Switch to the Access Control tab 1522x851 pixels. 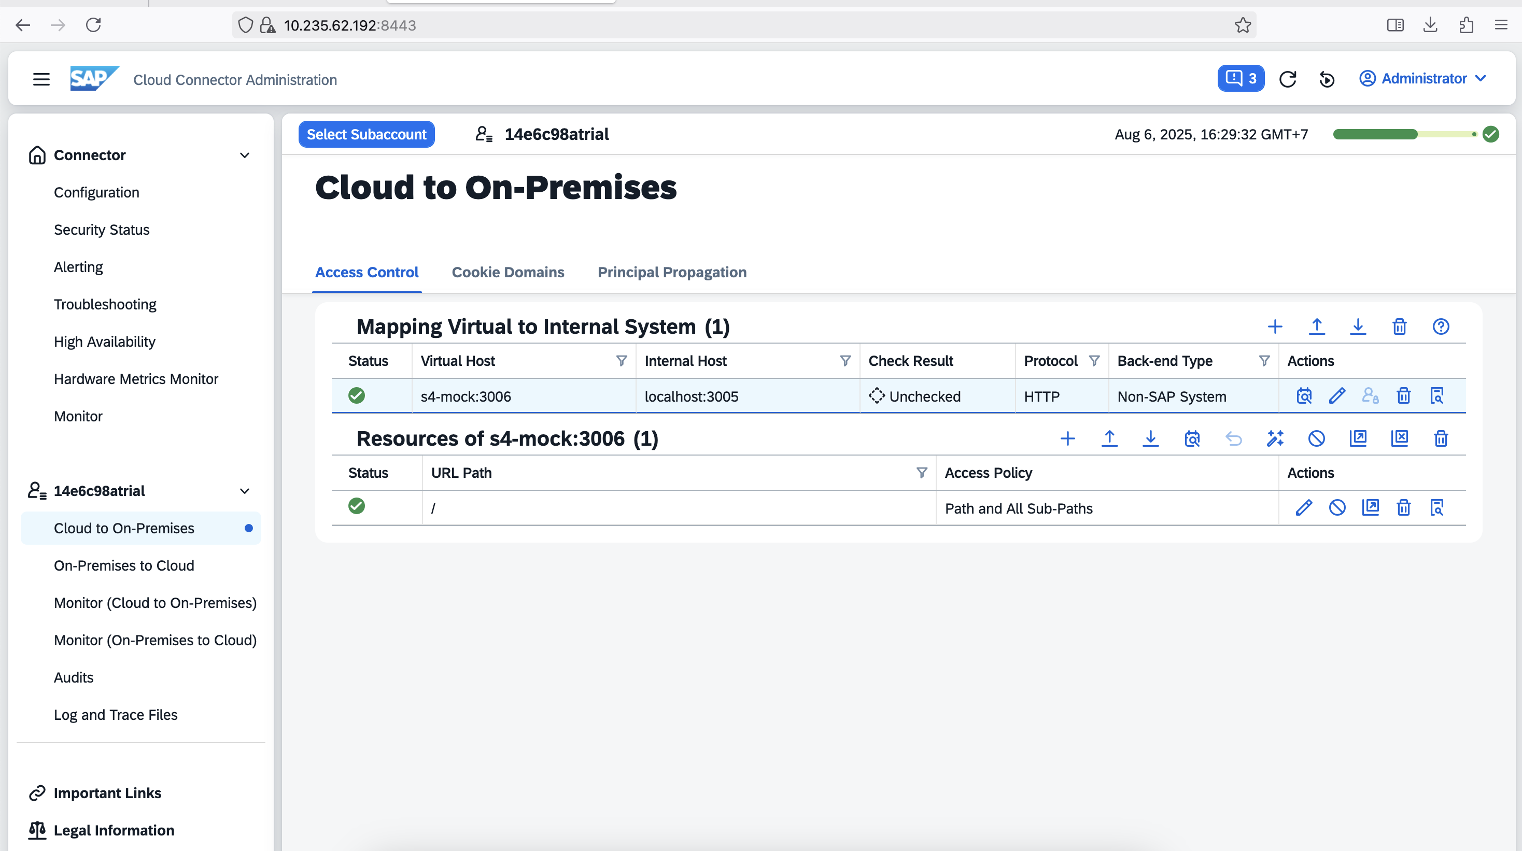click(x=367, y=272)
